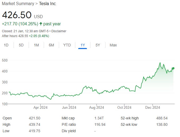
Task: Click the Low value 419.75
Action: coord(34,131)
